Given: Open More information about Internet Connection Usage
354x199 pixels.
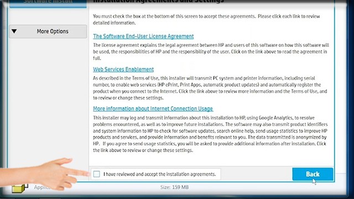Looking at the screenshot, I should [153, 108].
